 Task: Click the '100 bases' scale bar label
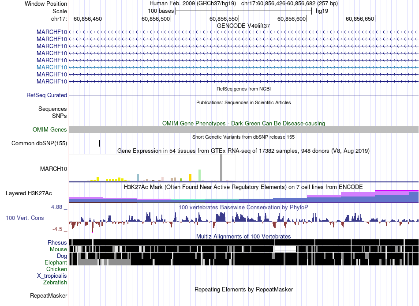(161, 11)
